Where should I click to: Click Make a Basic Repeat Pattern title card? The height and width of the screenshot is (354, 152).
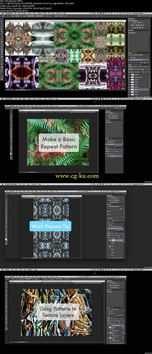(x=59, y=143)
